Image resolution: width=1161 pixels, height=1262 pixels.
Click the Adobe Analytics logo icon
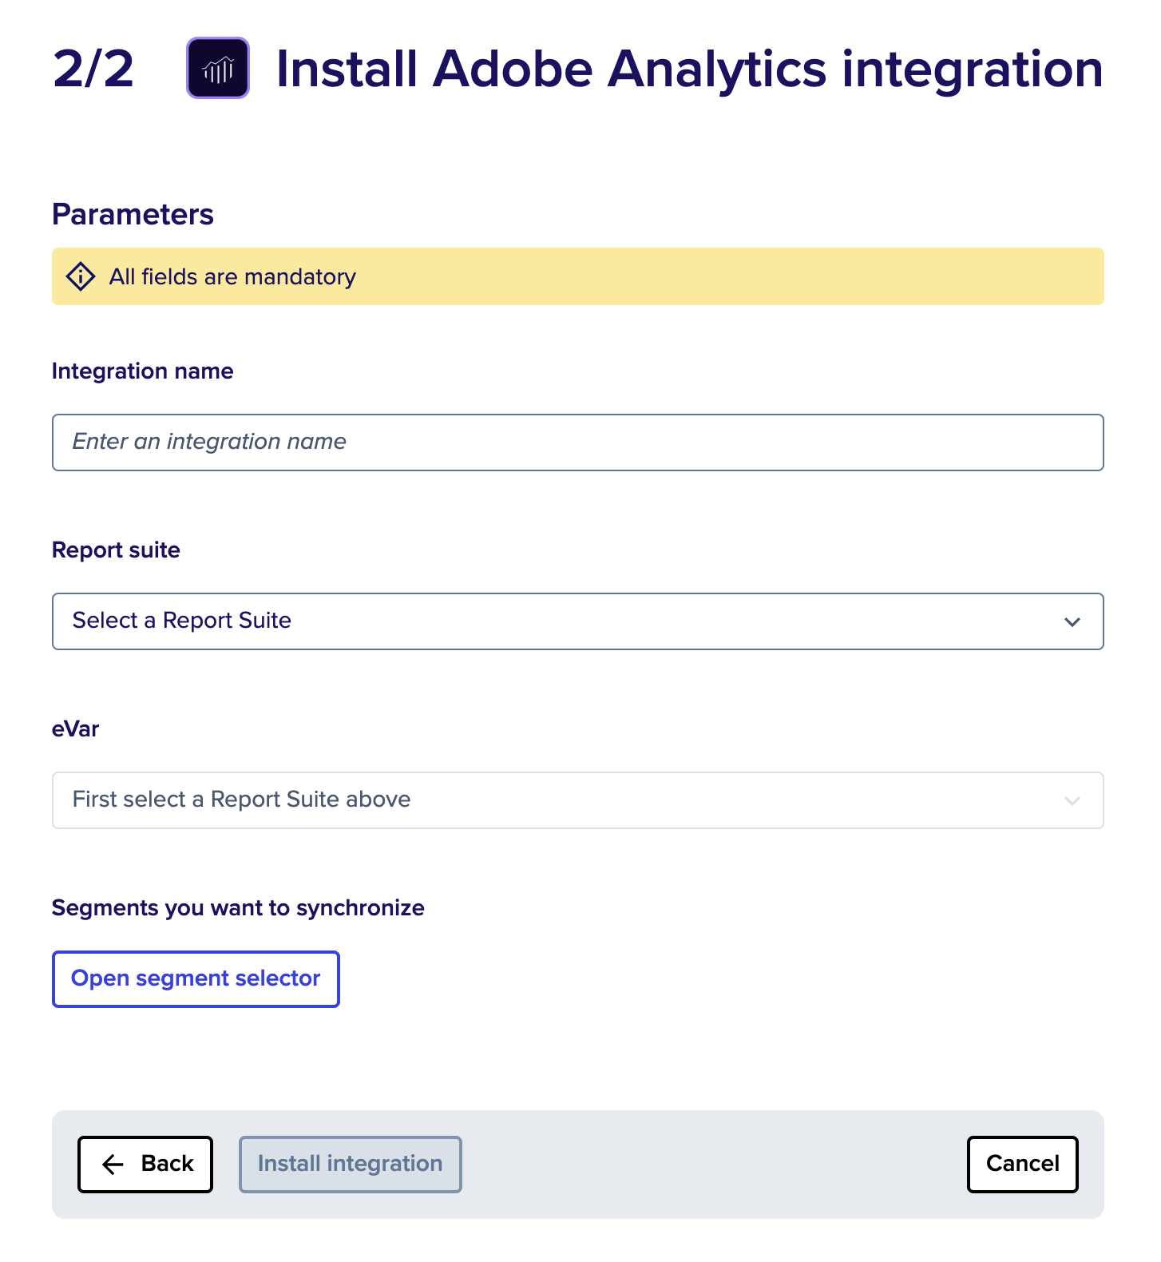pyautogui.click(x=218, y=68)
